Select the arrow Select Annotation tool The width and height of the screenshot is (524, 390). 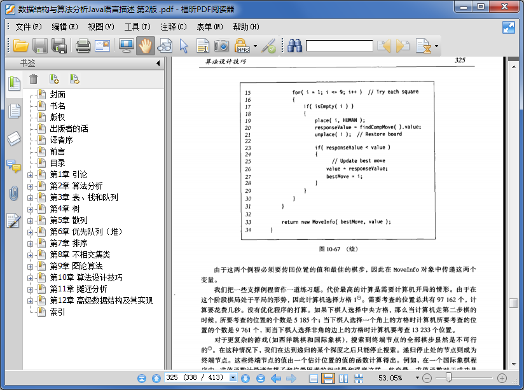184,45
